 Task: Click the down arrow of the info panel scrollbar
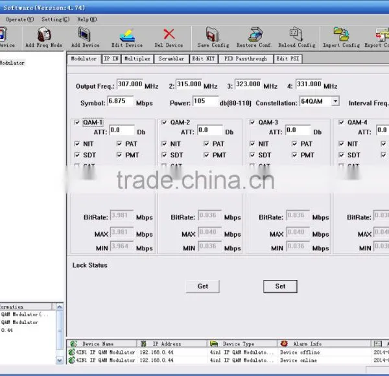tap(60, 360)
